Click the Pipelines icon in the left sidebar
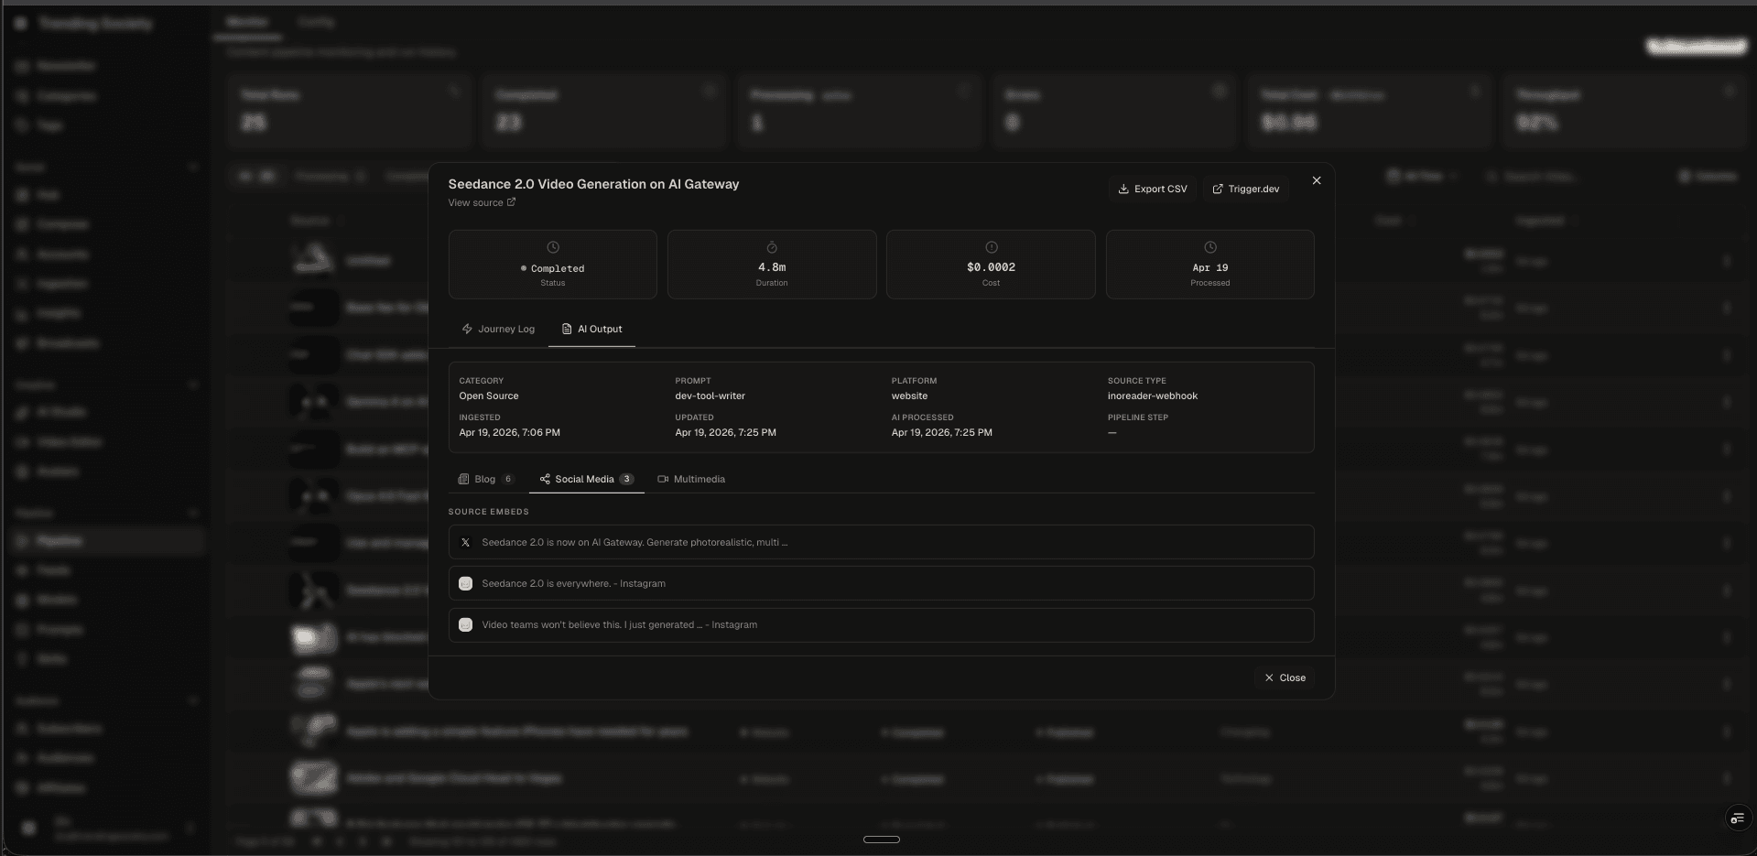Viewport: 1757px width, 856px height. pyautogui.click(x=22, y=541)
